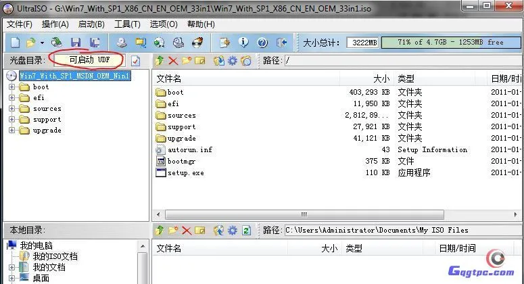The image size is (524, 284).
Task: Click the red X Delete in local pane
Action: (187, 230)
